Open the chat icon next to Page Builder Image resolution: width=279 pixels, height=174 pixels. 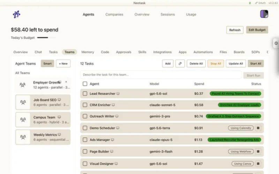[112, 151]
